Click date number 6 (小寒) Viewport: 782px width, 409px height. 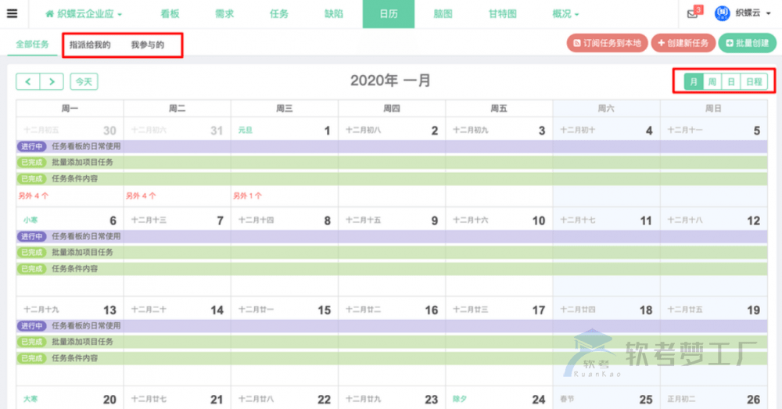pos(113,221)
